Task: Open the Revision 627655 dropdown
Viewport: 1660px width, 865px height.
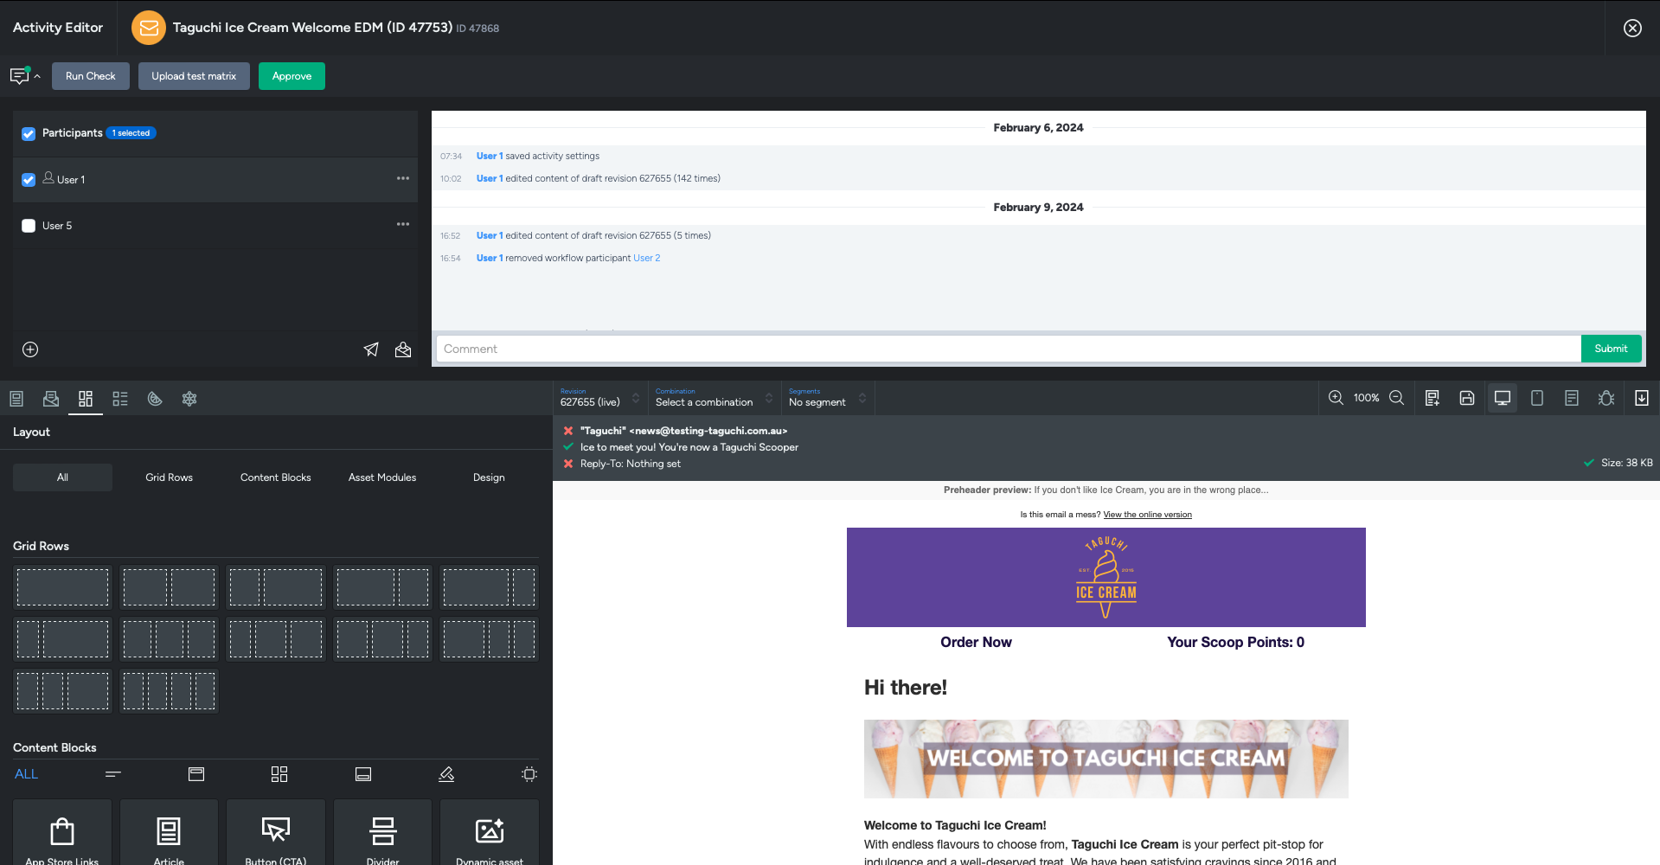Action: coord(599,398)
